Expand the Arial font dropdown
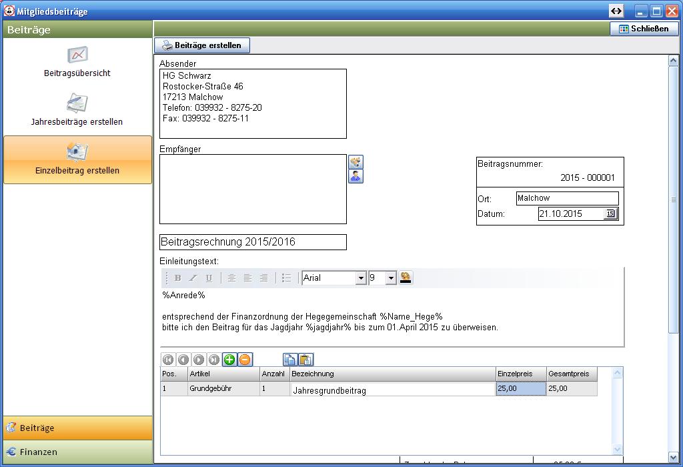Viewport: 683px width, 467px height. tap(361, 278)
